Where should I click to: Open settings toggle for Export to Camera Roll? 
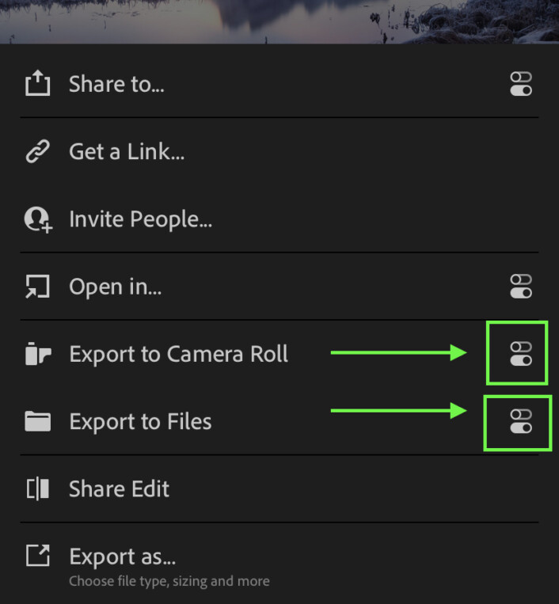point(520,354)
